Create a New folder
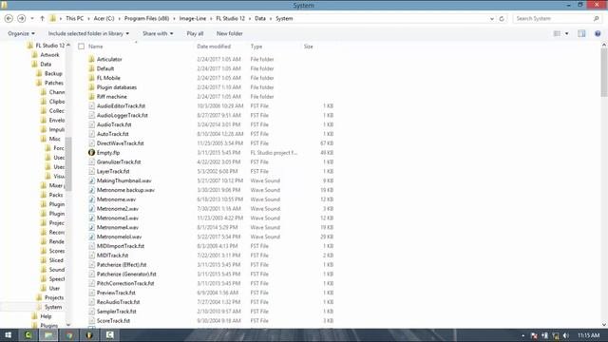608x342 pixels. tap(230, 33)
